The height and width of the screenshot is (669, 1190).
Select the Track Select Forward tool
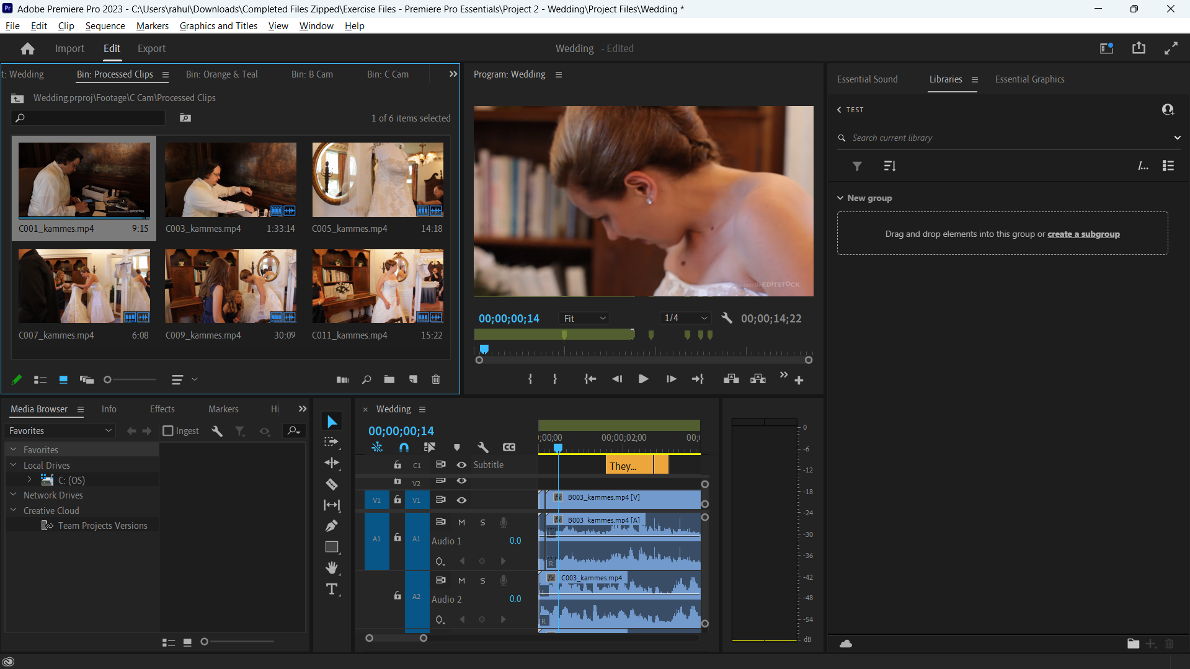tap(332, 442)
